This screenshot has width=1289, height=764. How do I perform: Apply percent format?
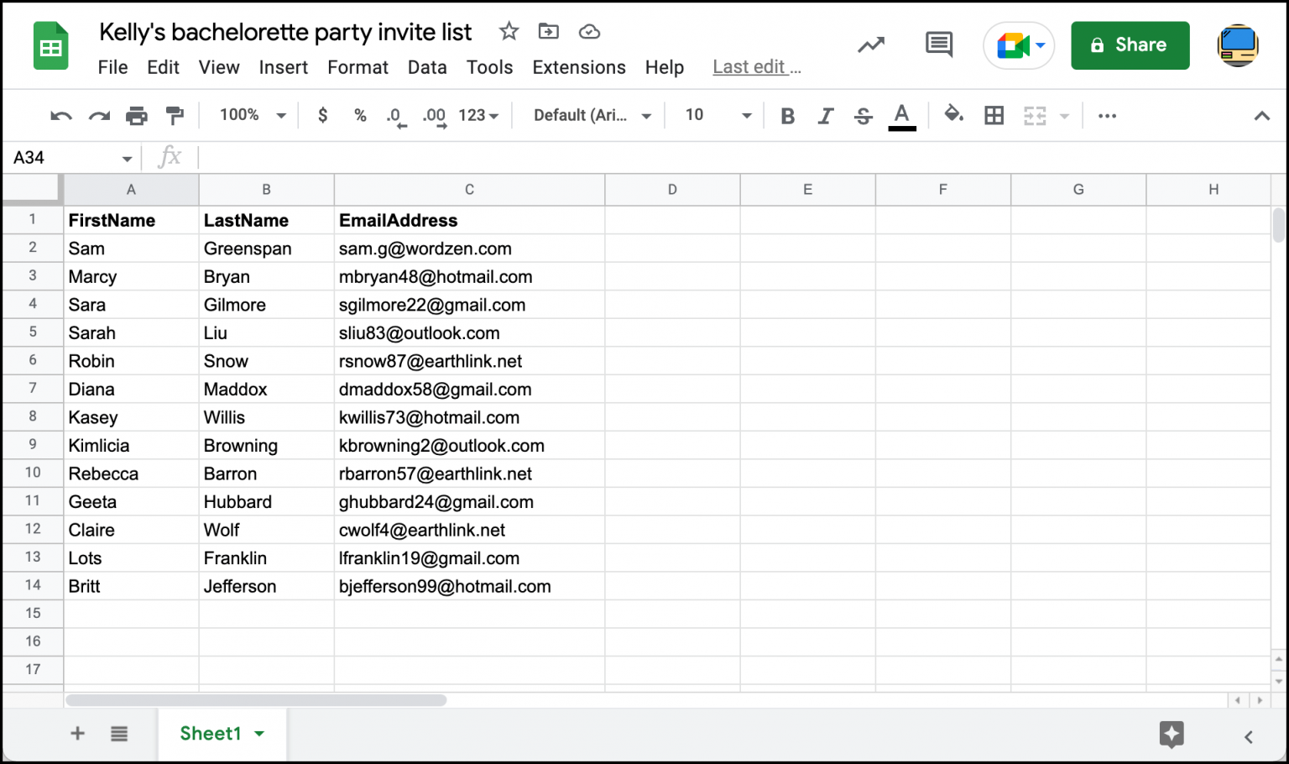point(360,115)
